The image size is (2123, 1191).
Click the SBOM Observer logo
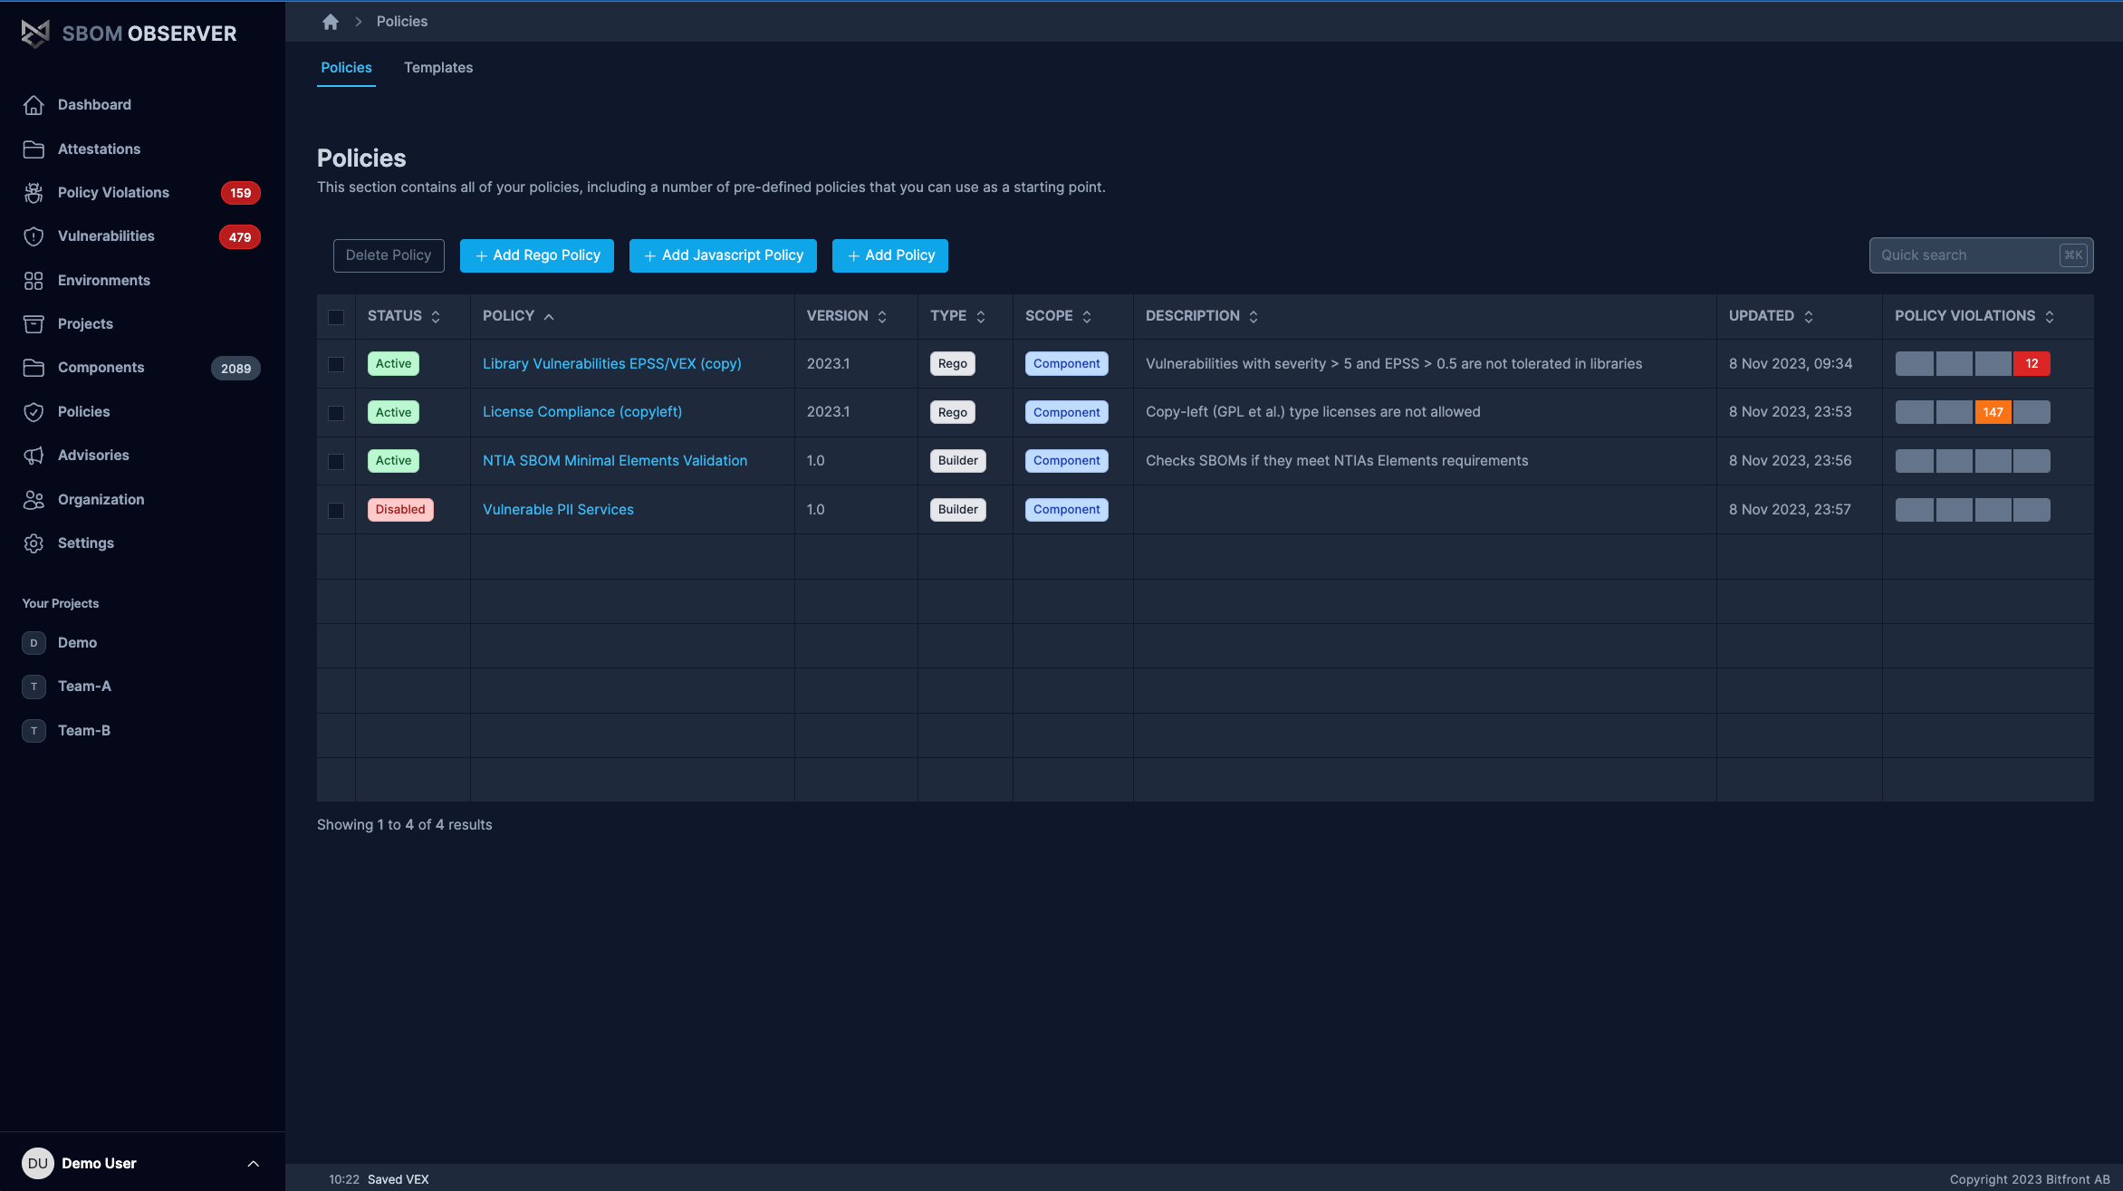click(x=129, y=34)
